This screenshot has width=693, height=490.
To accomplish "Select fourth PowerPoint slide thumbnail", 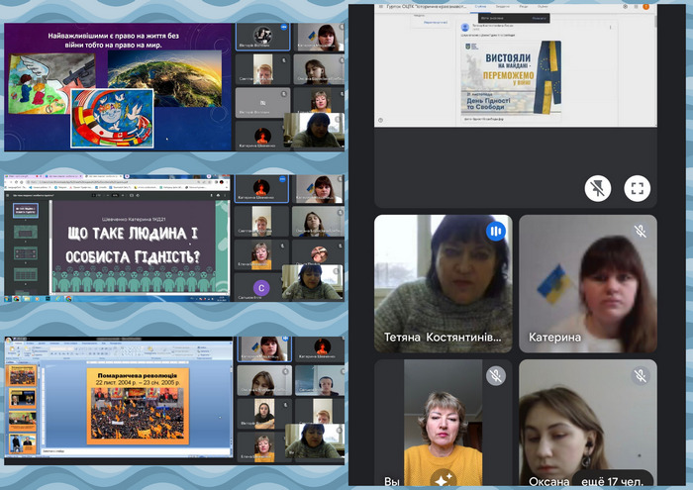I will 22,442.
